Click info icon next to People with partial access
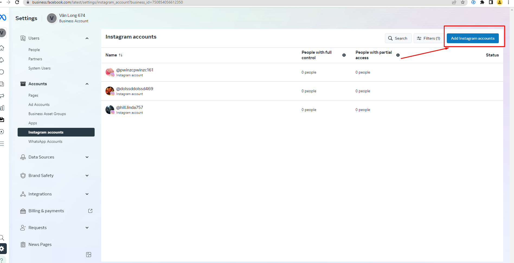 click(x=398, y=55)
